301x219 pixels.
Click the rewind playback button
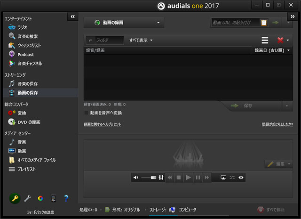tap(170, 178)
